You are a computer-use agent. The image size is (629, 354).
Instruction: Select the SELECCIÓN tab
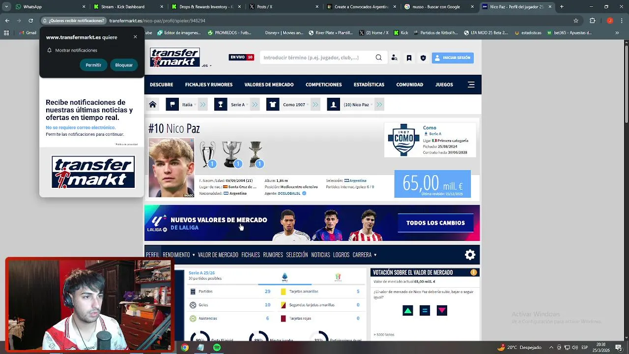[297, 255]
